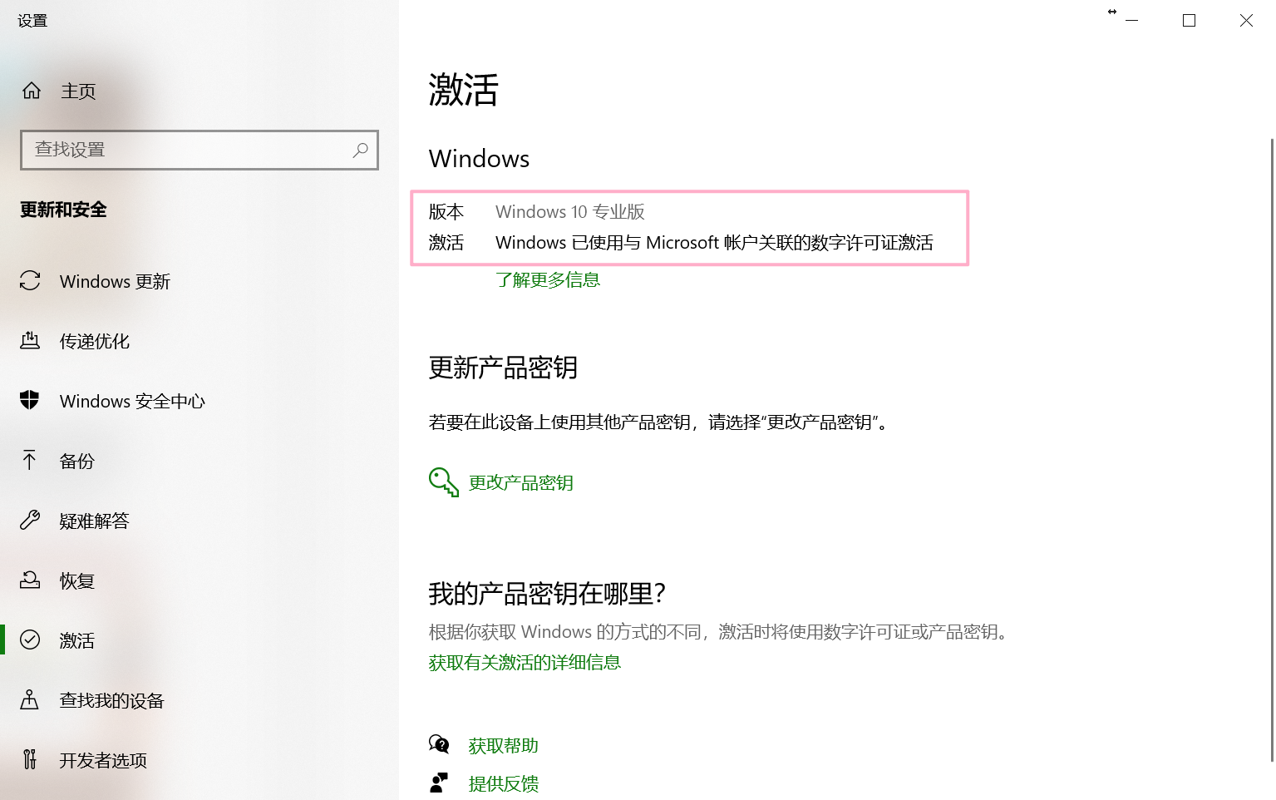Click the 主页 home icon
This screenshot has height=800, width=1276.
point(32,91)
